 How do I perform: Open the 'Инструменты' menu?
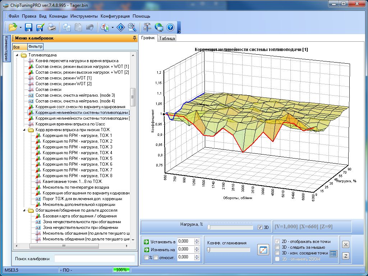point(84,16)
